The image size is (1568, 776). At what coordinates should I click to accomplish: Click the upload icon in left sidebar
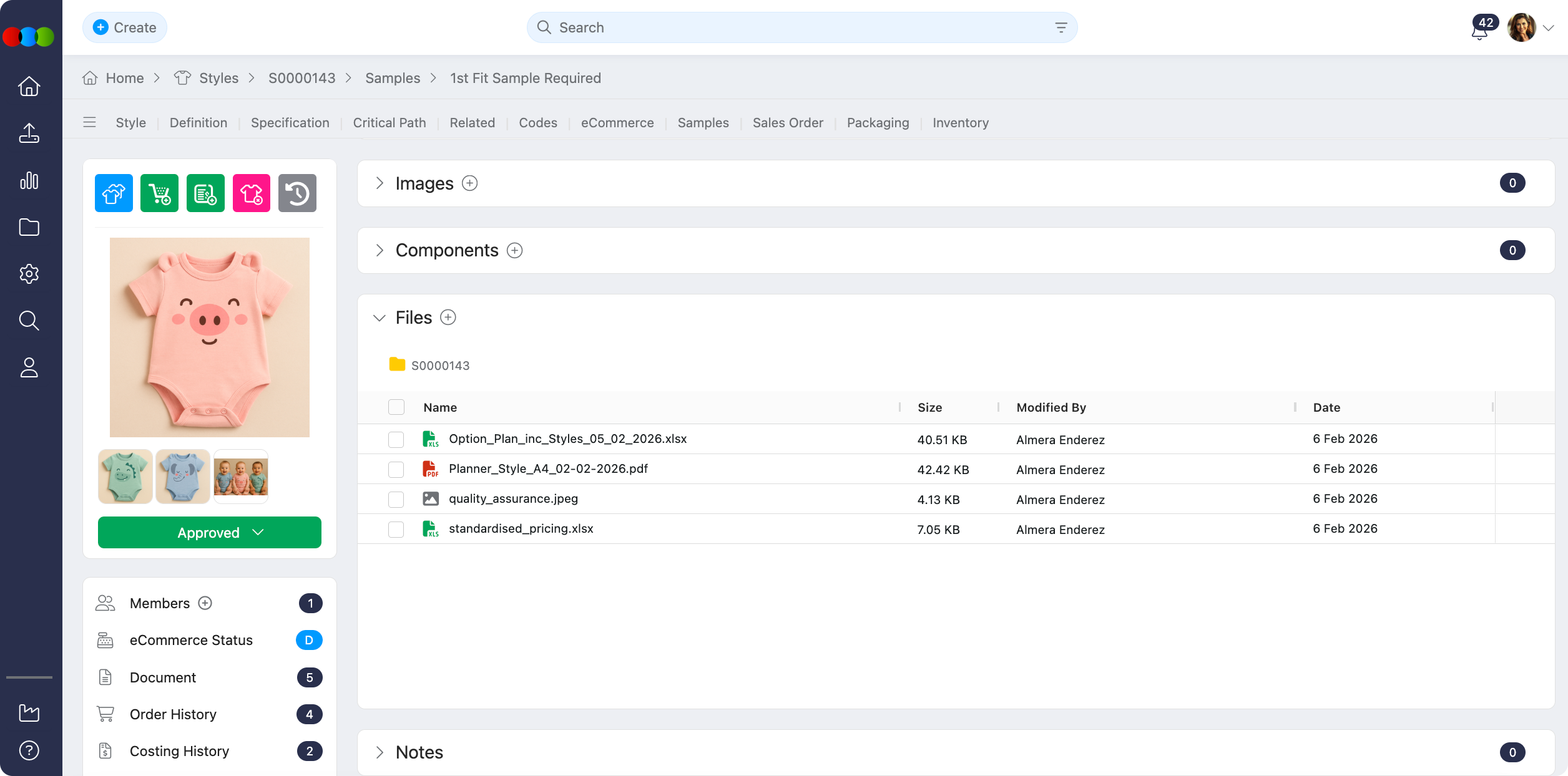point(29,133)
